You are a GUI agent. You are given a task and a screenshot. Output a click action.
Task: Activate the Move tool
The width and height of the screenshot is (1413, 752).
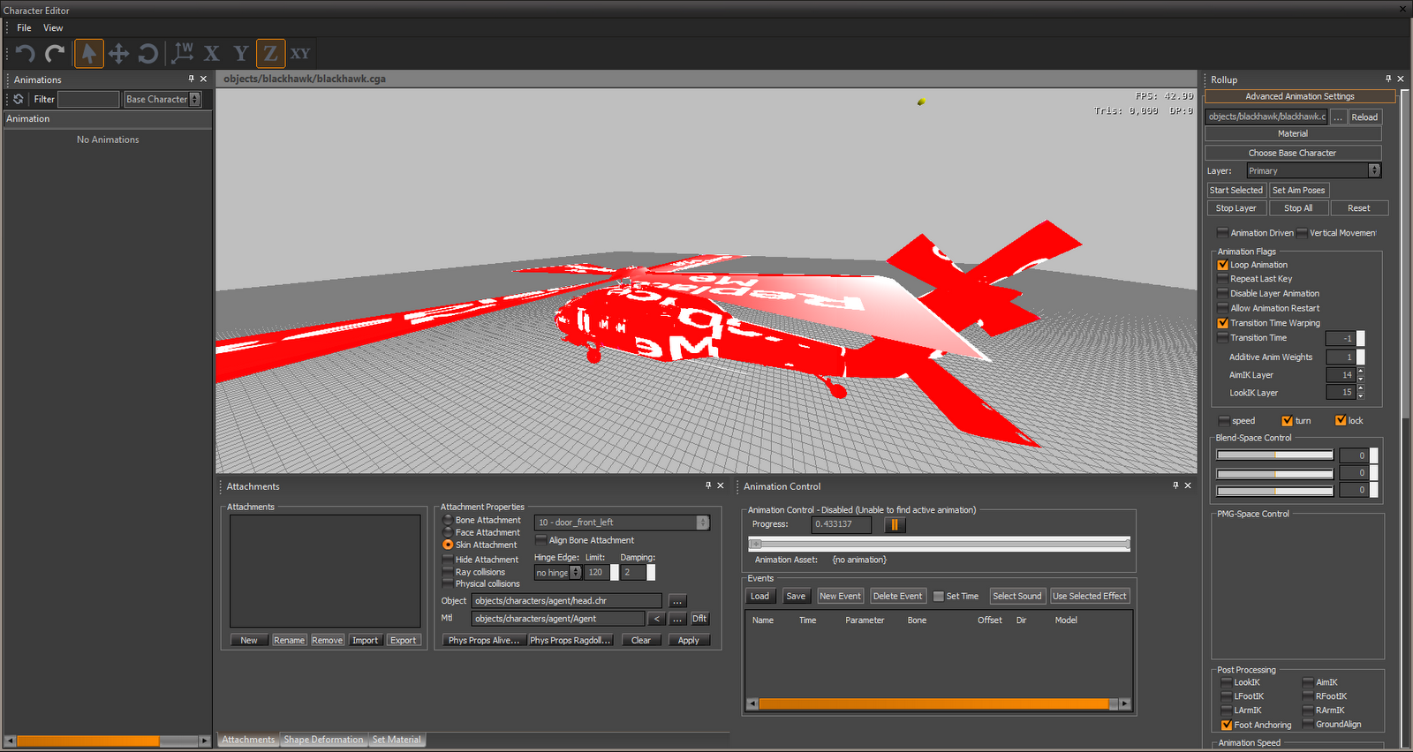tap(118, 54)
